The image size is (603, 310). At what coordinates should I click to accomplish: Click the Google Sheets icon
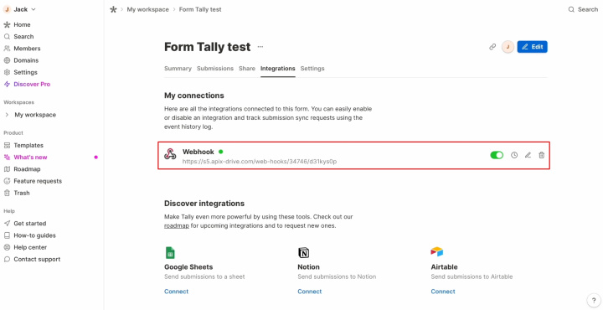(x=170, y=253)
